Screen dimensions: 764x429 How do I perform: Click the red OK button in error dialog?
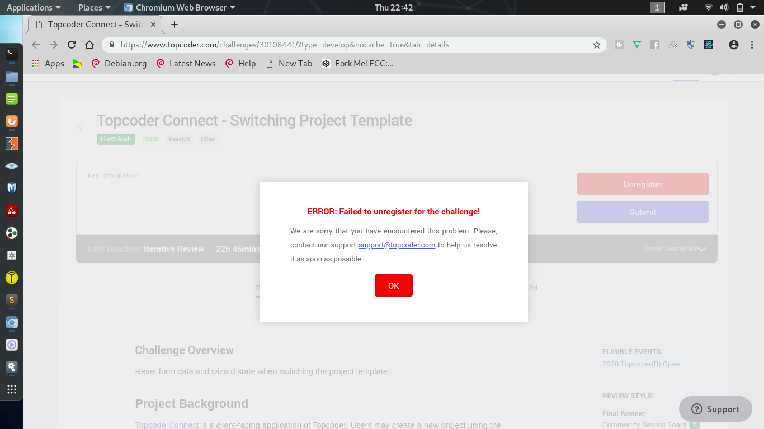coord(394,285)
